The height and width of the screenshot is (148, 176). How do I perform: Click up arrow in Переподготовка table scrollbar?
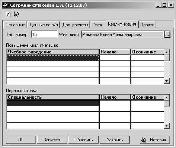(x=167, y=98)
